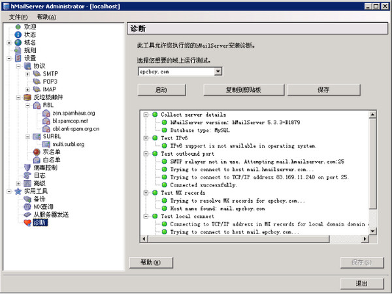The height and width of the screenshot is (294, 392).
Task: Click the 退出 exit button
Action: (361, 283)
